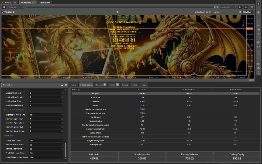Open the Orders tab
Viewport: 262px width, 164px height.
click(x=114, y=85)
